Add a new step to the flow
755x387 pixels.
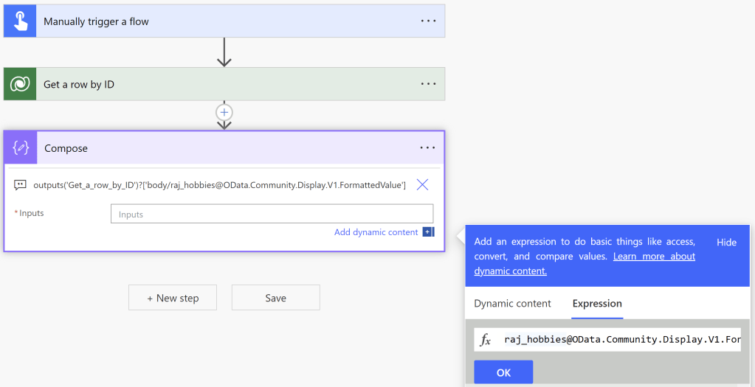pyautogui.click(x=173, y=298)
